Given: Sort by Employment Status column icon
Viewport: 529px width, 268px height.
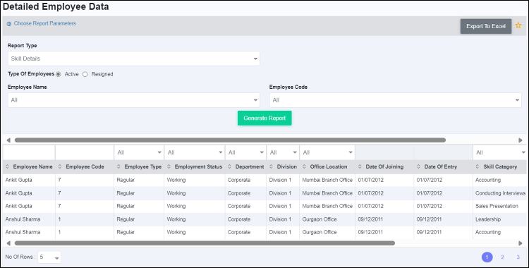Looking at the screenshot, I should point(169,166).
